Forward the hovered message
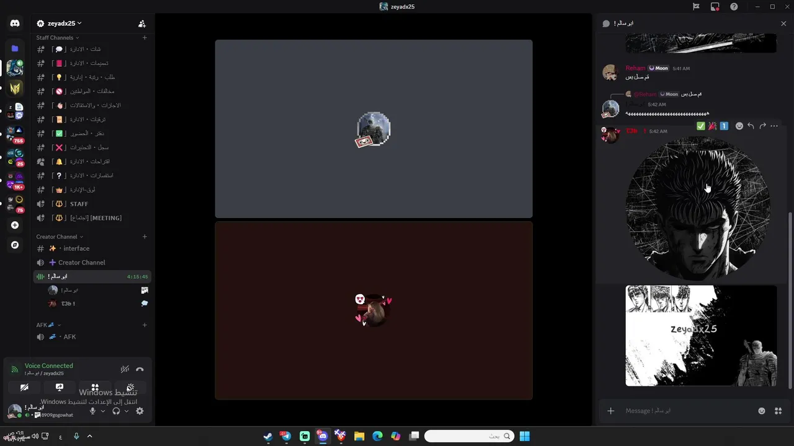 tap(762, 126)
